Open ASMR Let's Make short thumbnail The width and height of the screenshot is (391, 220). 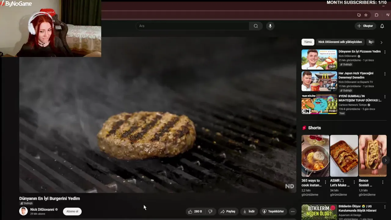tap(344, 156)
